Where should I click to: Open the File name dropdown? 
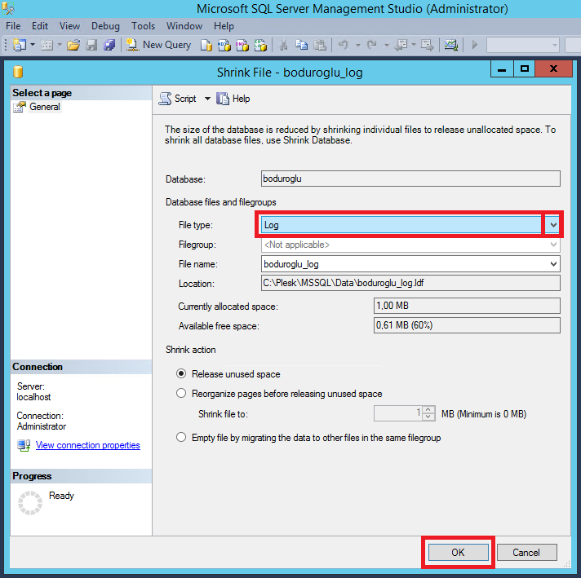click(x=553, y=264)
